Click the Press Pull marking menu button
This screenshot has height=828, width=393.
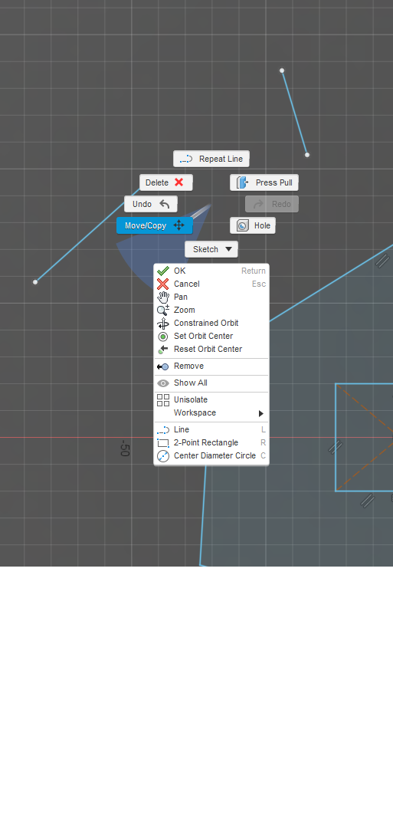[264, 182]
